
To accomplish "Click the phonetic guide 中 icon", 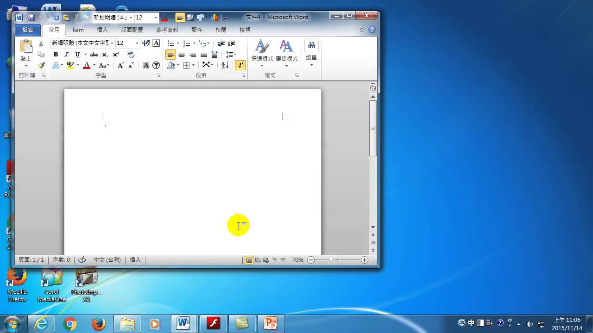I will point(145,43).
